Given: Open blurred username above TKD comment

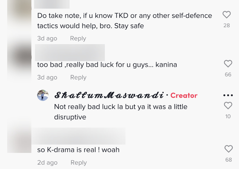Looking at the screenshot, I should [52, 4].
